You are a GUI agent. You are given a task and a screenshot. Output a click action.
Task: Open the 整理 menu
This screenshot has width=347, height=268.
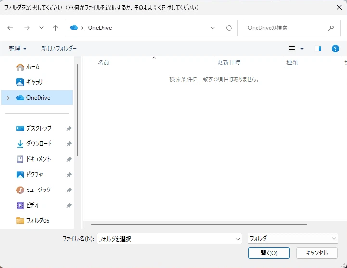[18, 49]
